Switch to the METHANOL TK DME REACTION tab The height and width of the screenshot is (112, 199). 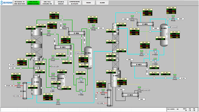[x=19, y=3]
